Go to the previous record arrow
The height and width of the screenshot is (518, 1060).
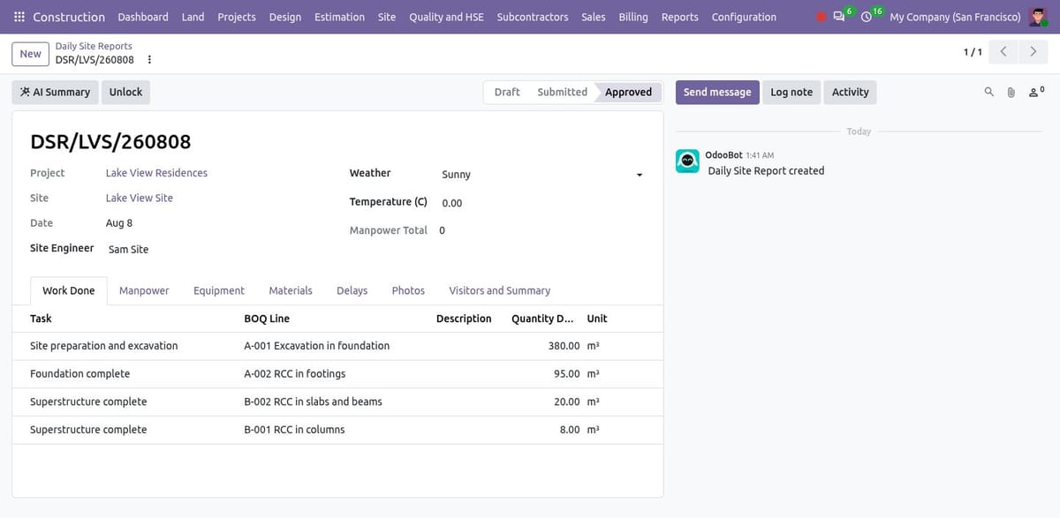click(1003, 52)
